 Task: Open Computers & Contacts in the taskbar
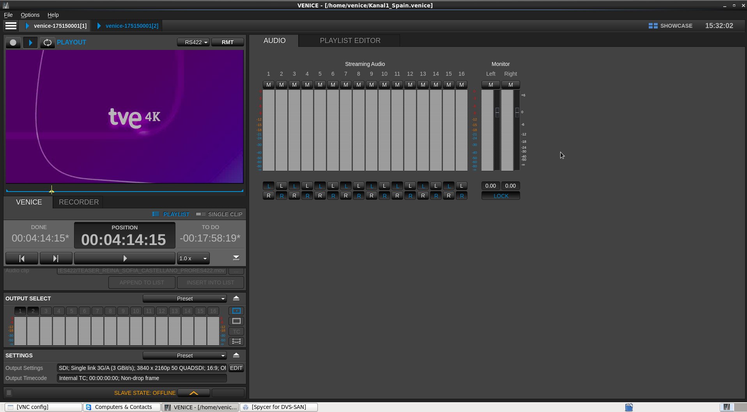click(122, 407)
